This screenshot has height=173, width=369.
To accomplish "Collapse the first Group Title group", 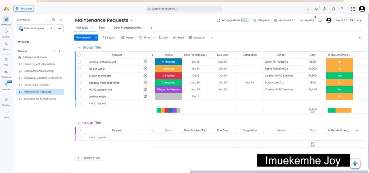I will 79,48.
